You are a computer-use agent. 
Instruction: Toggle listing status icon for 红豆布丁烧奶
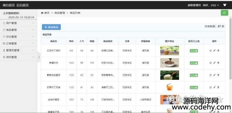point(210,51)
